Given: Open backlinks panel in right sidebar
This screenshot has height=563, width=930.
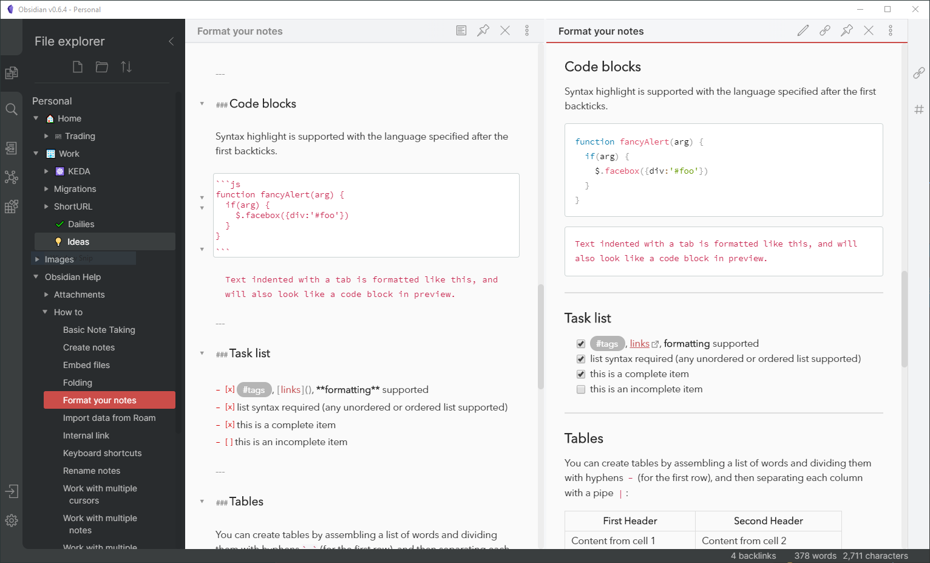Looking at the screenshot, I should [919, 73].
